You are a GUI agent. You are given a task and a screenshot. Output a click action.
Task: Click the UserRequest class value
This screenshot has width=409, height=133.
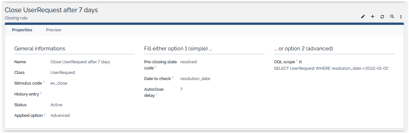pyautogui.click(x=63, y=73)
